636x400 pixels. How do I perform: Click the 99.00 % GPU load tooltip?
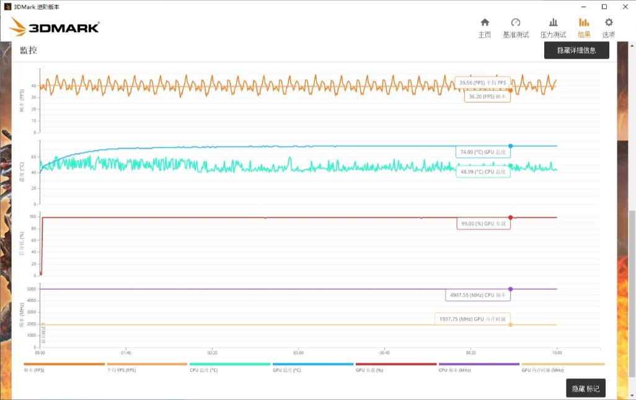click(x=484, y=224)
